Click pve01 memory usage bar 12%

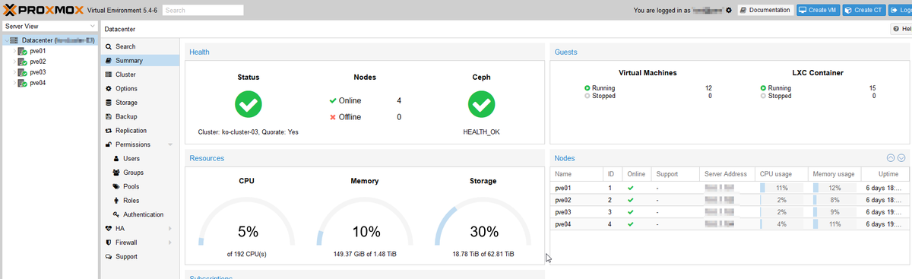834,187
